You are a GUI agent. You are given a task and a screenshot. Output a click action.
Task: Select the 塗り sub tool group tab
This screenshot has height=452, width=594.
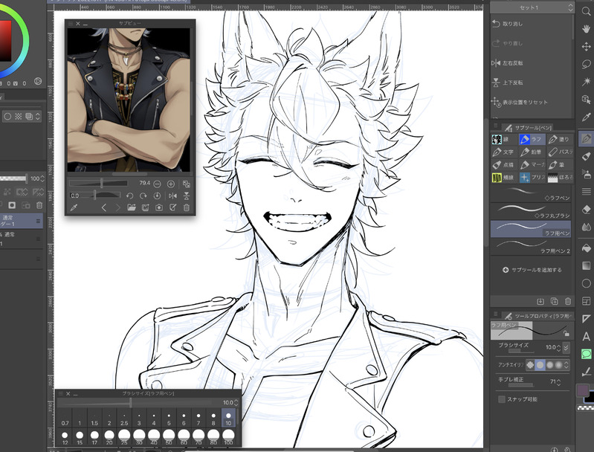560,139
